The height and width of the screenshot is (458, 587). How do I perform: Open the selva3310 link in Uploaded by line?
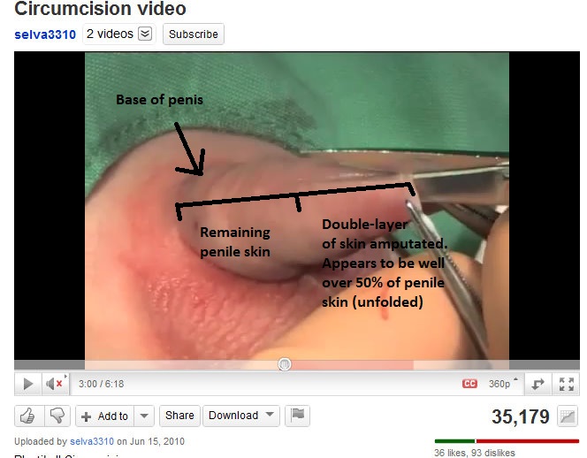click(x=92, y=441)
